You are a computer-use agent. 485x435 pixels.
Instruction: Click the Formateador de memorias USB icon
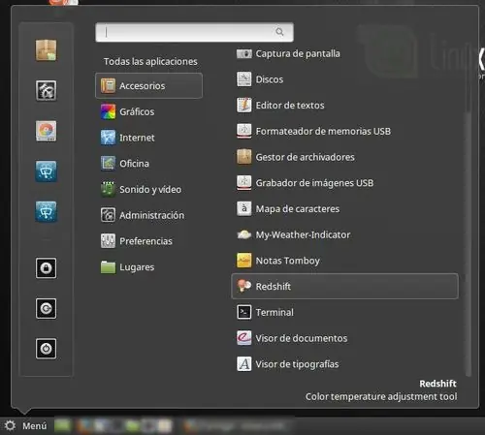coord(244,131)
